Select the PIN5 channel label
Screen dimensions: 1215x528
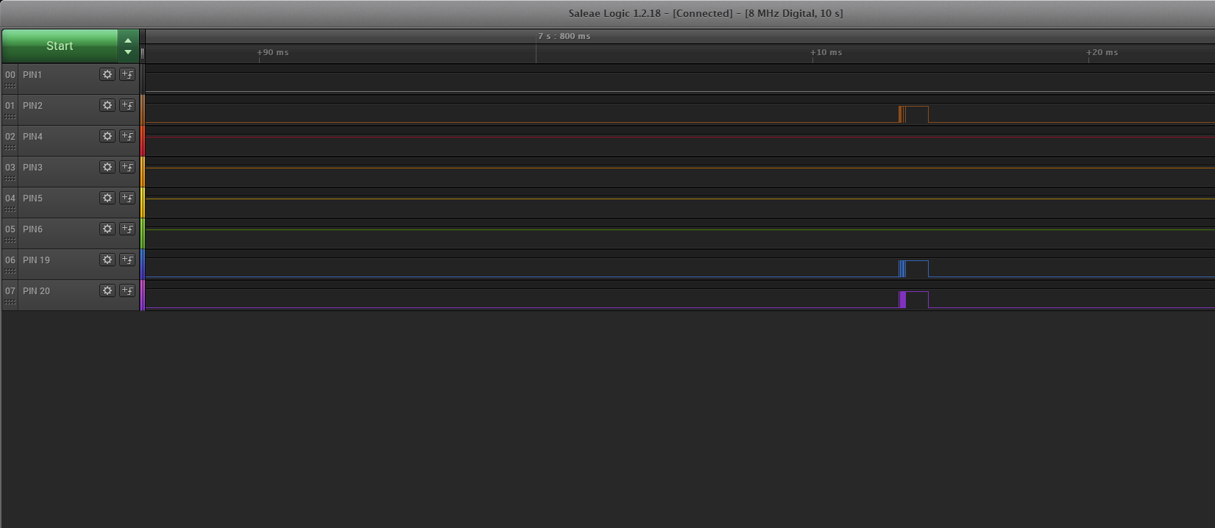[32, 199]
